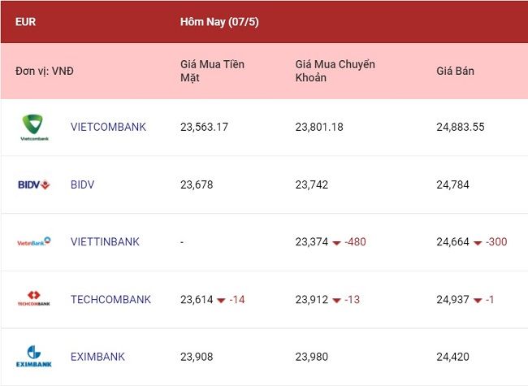Select the EUR currency header
The height and width of the screenshot is (386, 528).
click(x=26, y=22)
